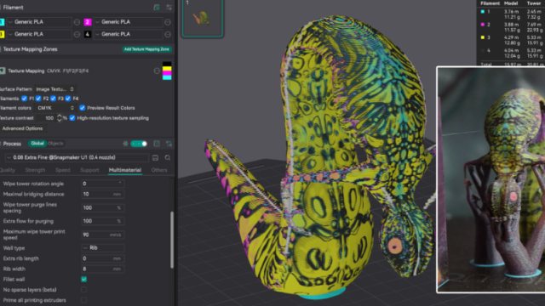This screenshot has width=545, height=306.
Task: Select the Multimaterial tab
Action: click(125, 170)
